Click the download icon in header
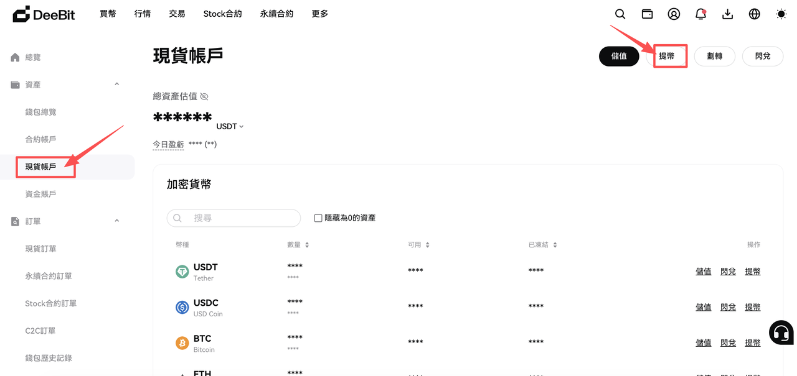The width and height of the screenshot is (797, 376). click(x=727, y=14)
